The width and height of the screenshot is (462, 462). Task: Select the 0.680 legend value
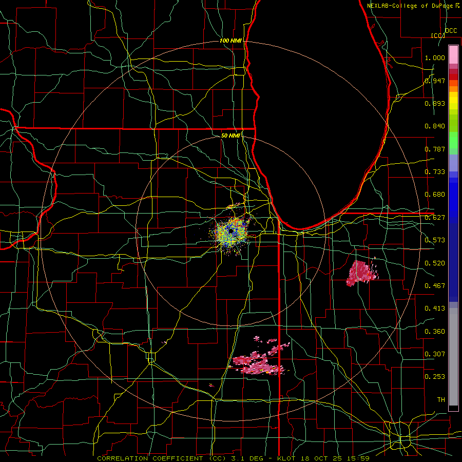[x=435, y=195]
